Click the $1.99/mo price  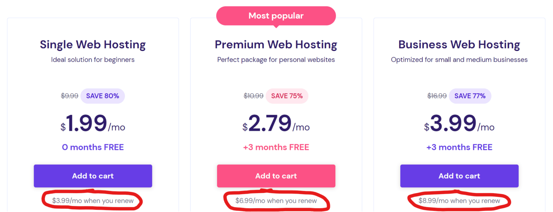pyautogui.click(x=93, y=124)
